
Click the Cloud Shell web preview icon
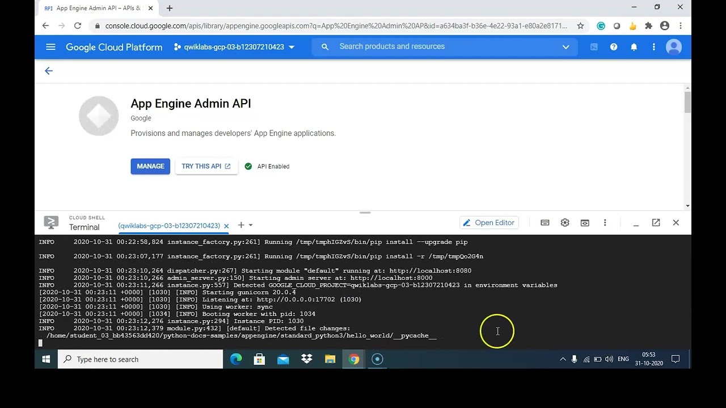[x=585, y=223]
